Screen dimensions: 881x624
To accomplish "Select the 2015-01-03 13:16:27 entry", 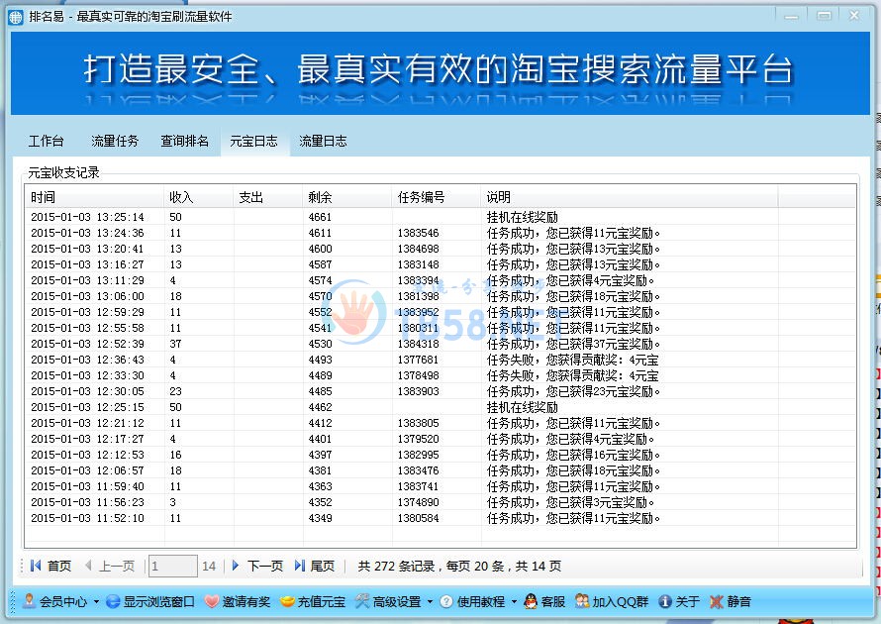I will coord(441,264).
